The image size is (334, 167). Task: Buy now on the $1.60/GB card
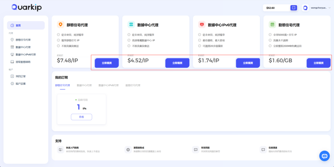click(318, 63)
